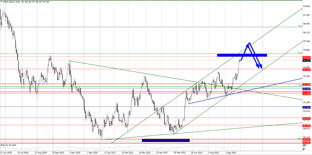
Task: Select the red 92.790 price level tag
Action: 307,84
